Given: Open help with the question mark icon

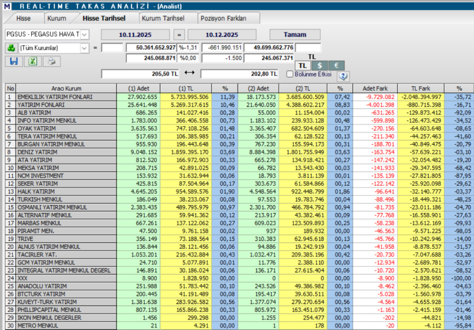Looking at the screenshot, I should [343, 76].
